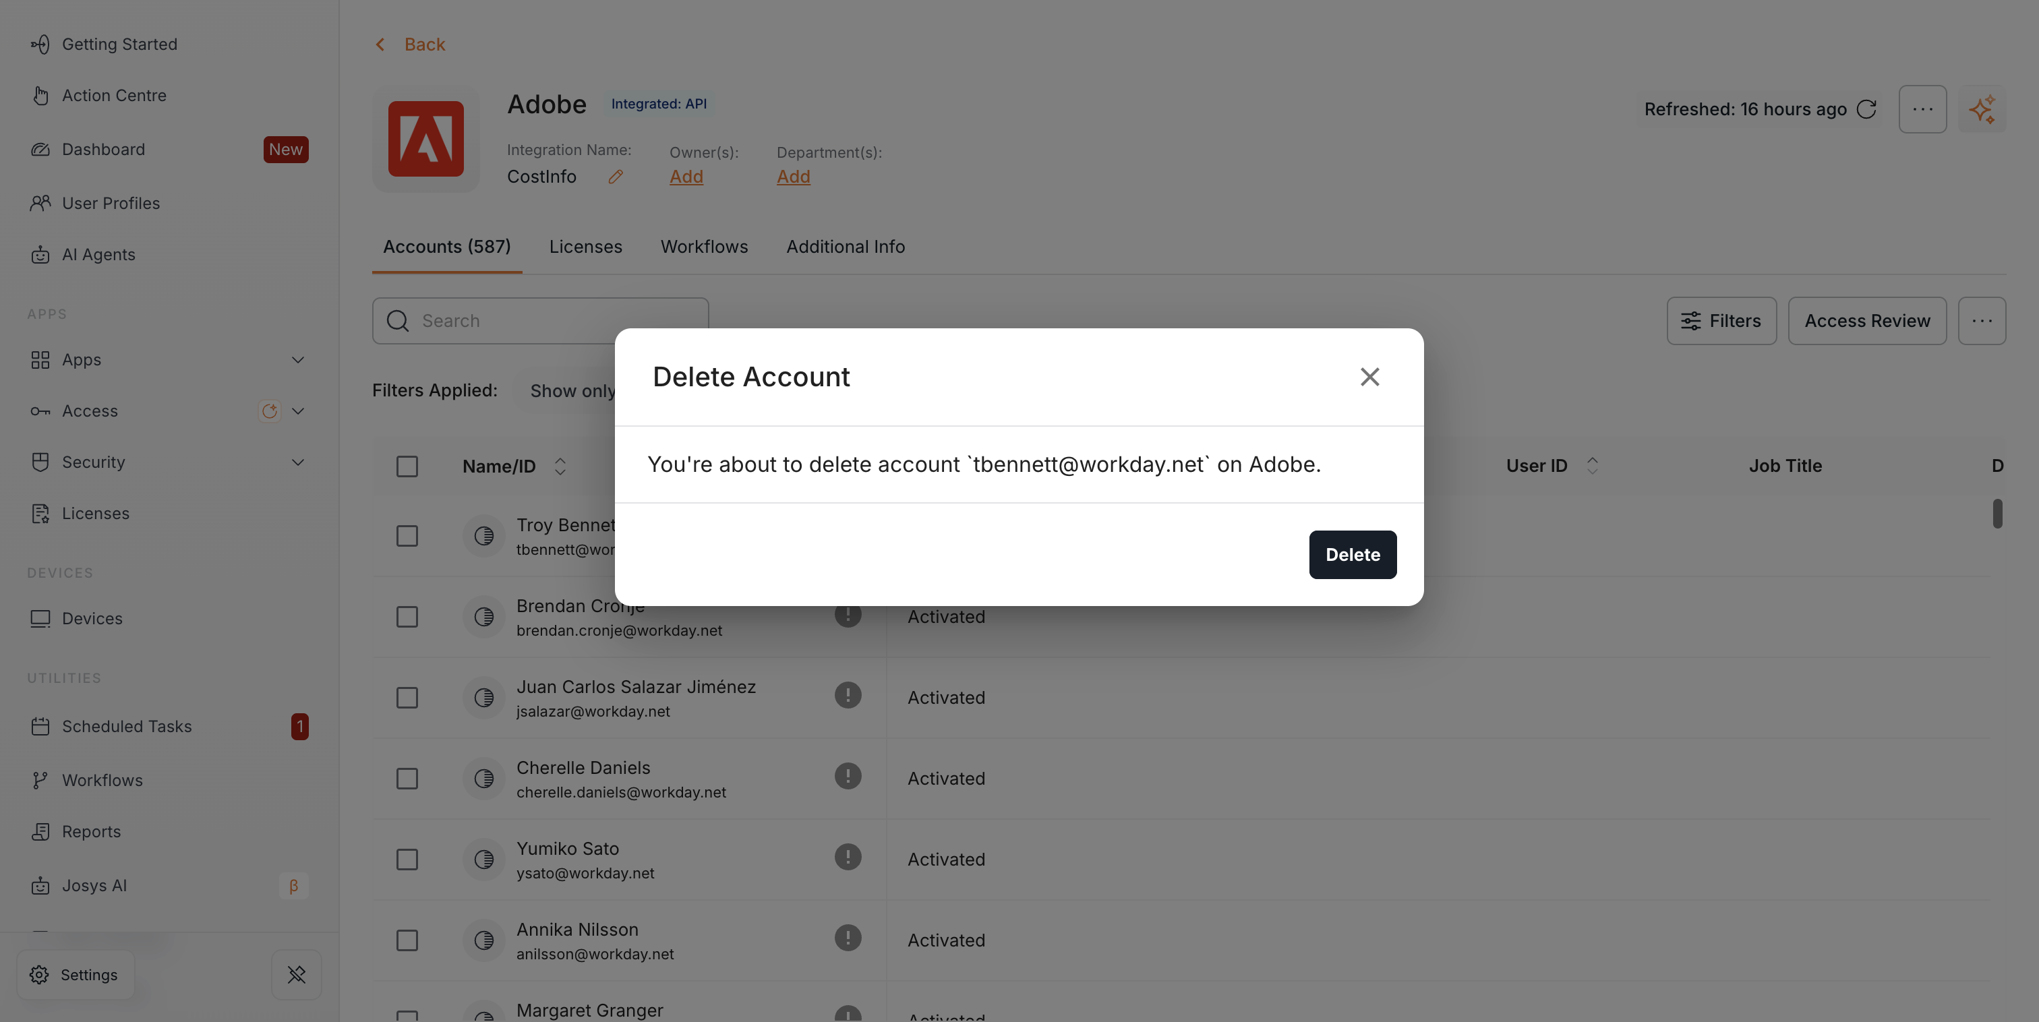
Task: Add a Department via Add link
Action: pos(793,177)
